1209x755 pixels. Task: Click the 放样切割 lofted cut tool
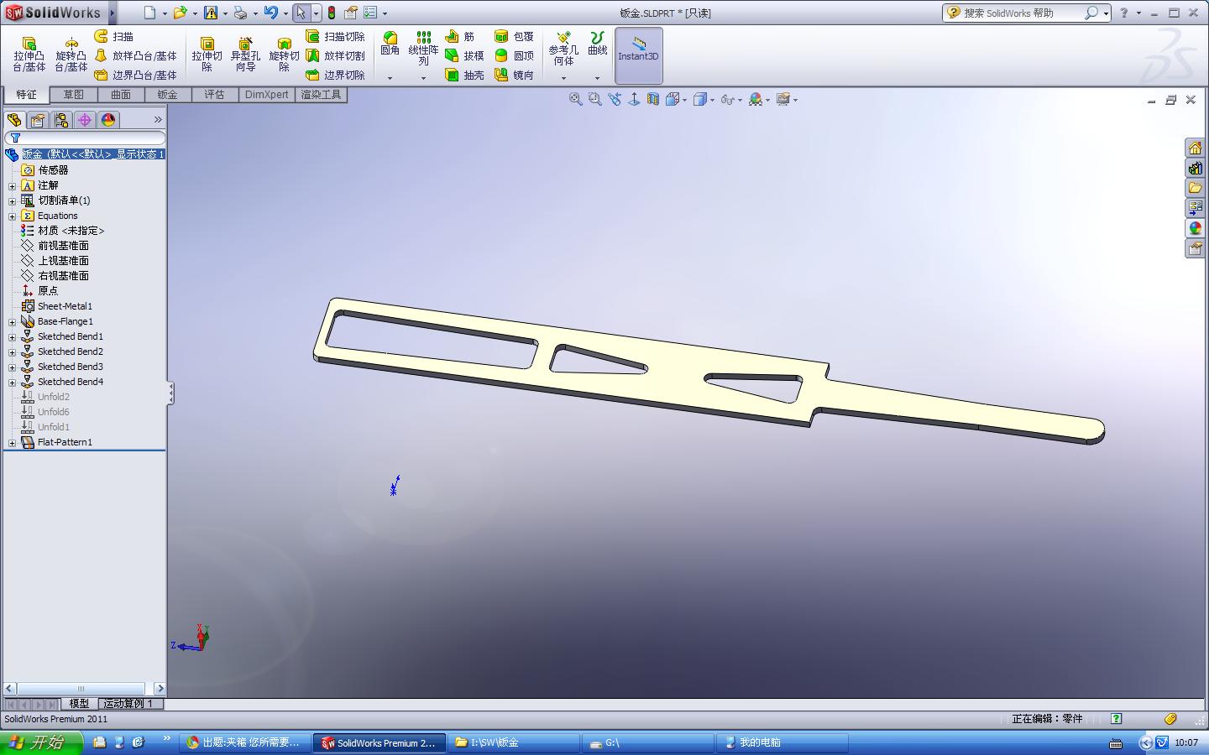point(336,55)
